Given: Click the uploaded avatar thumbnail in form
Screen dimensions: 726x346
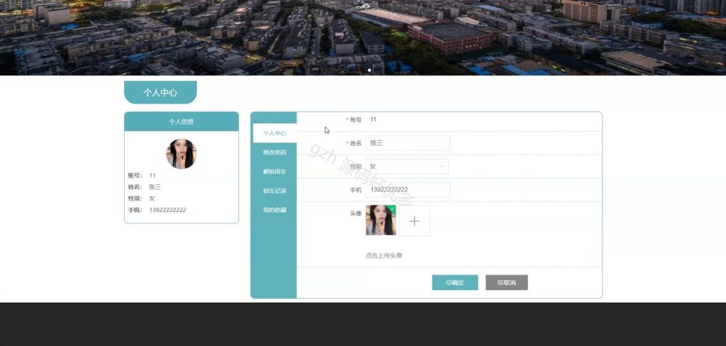Looking at the screenshot, I should click(381, 221).
